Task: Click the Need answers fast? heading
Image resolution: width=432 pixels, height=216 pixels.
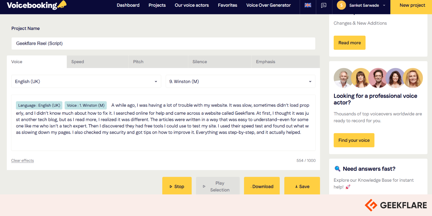Action: 369,169
